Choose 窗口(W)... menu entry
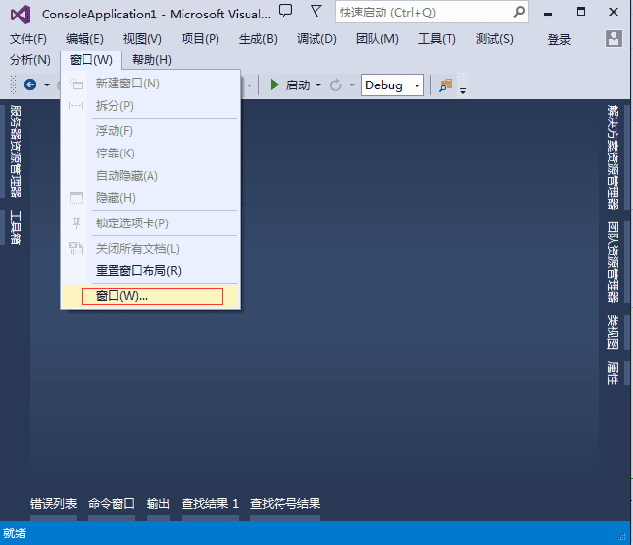Viewport: 633px width, 545px height. (150, 296)
